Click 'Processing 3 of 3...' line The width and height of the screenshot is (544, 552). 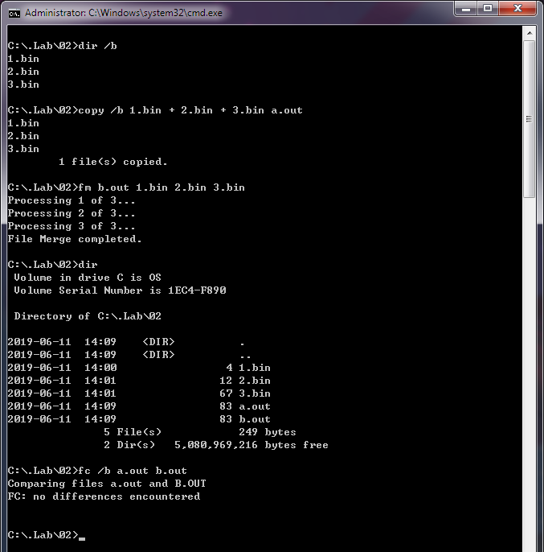coord(72,226)
